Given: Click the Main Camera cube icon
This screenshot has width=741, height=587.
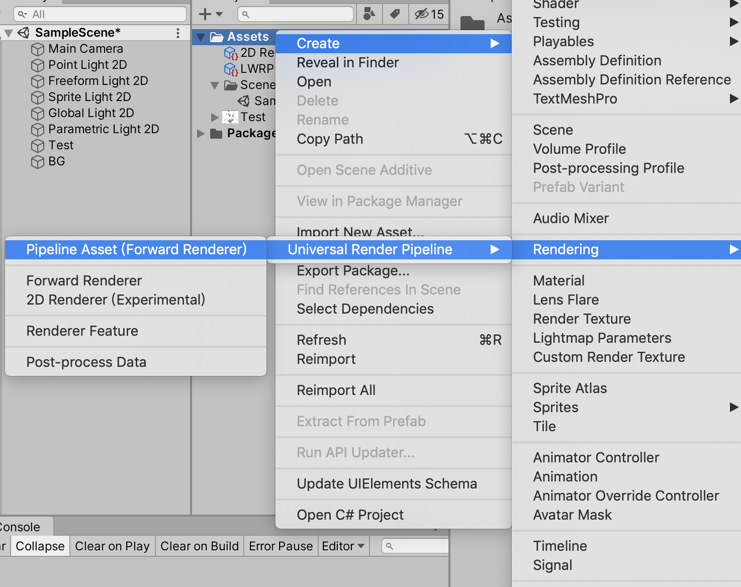Looking at the screenshot, I should 38,49.
